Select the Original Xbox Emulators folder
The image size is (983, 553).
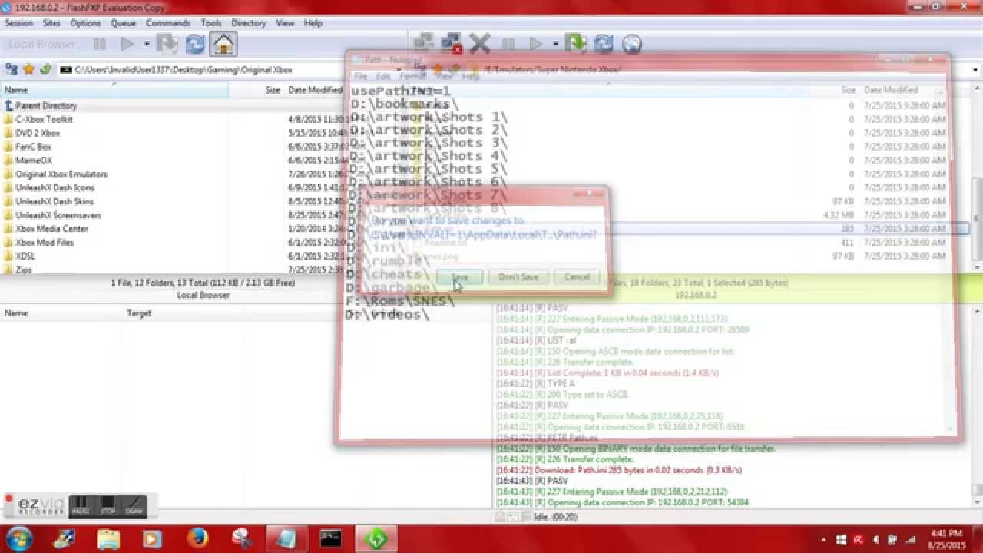tap(61, 174)
